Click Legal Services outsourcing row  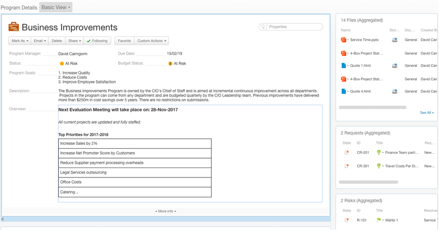pyautogui.click(x=135, y=172)
